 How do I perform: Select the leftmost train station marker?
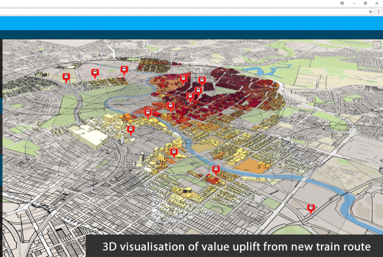point(66,77)
